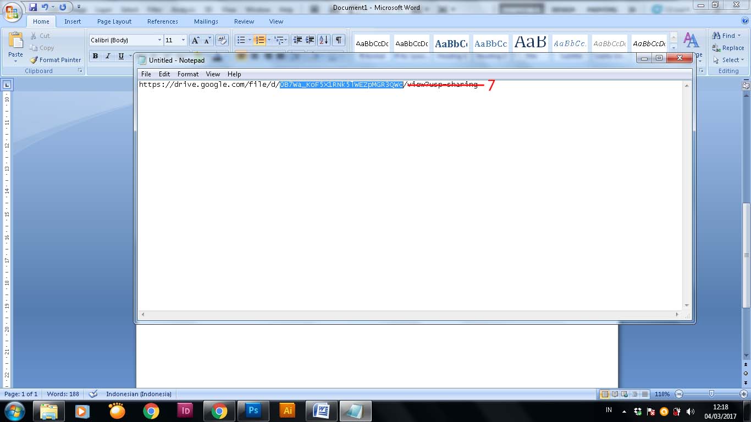Expand the Clipboard dialog launcher
The height and width of the screenshot is (422, 751).
point(80,71)
